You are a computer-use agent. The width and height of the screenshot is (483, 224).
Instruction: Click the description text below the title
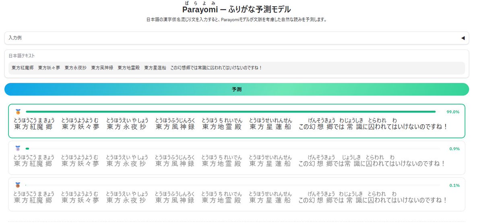(237, 19)
